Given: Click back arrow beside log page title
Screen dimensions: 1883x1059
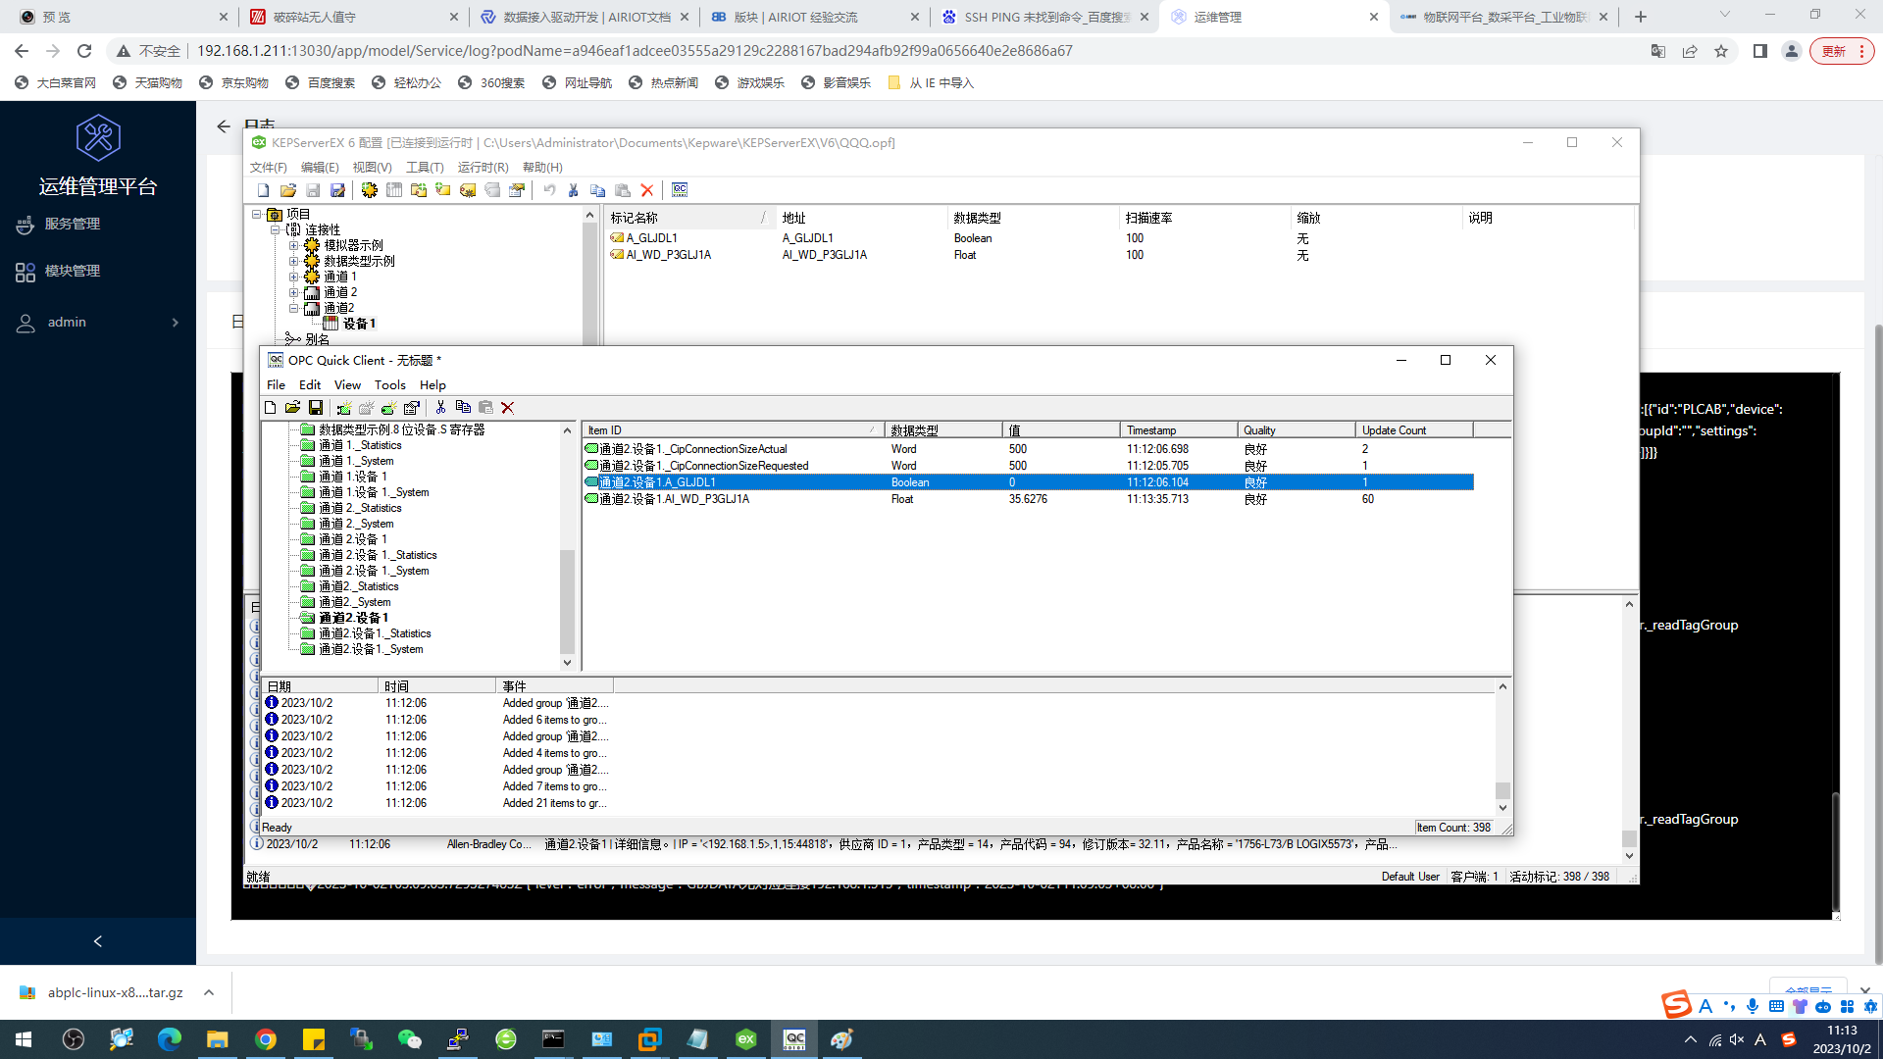Looking at the screenshot, I should coord(224,126).
